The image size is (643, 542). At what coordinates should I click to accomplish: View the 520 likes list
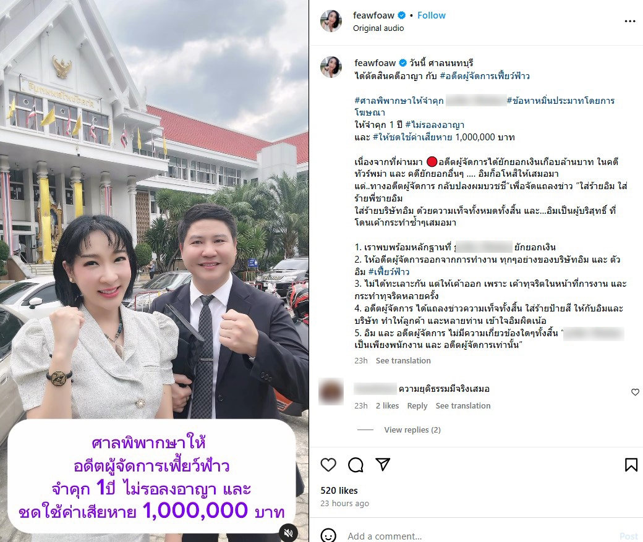coord(339,490)
